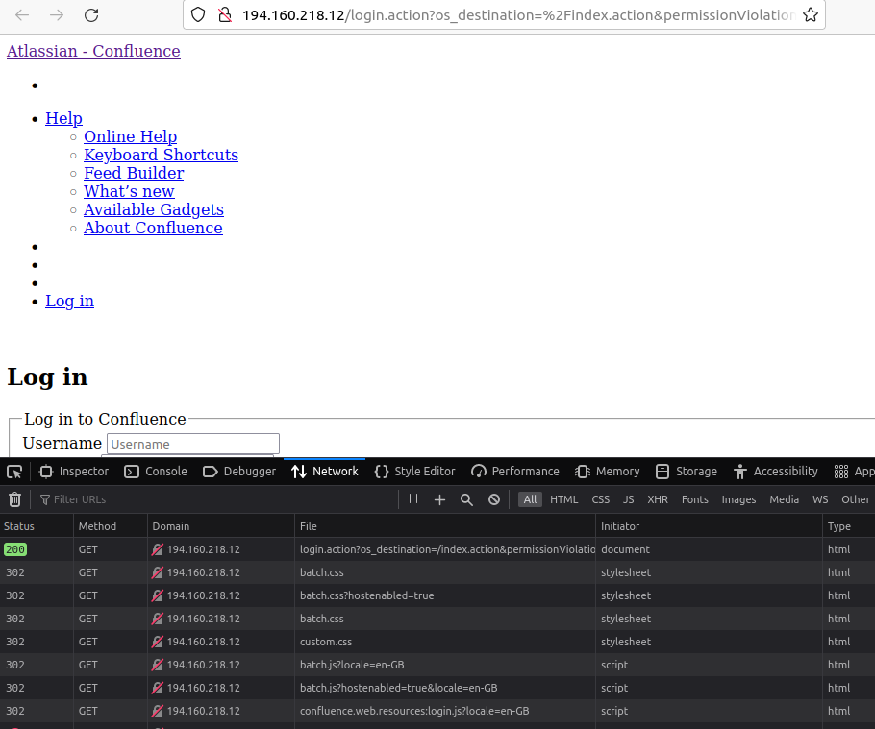The height and width of the screenshot is (729, 875).
Task: Enable request blocking in Network panel
Action: [x=493, y=499]
